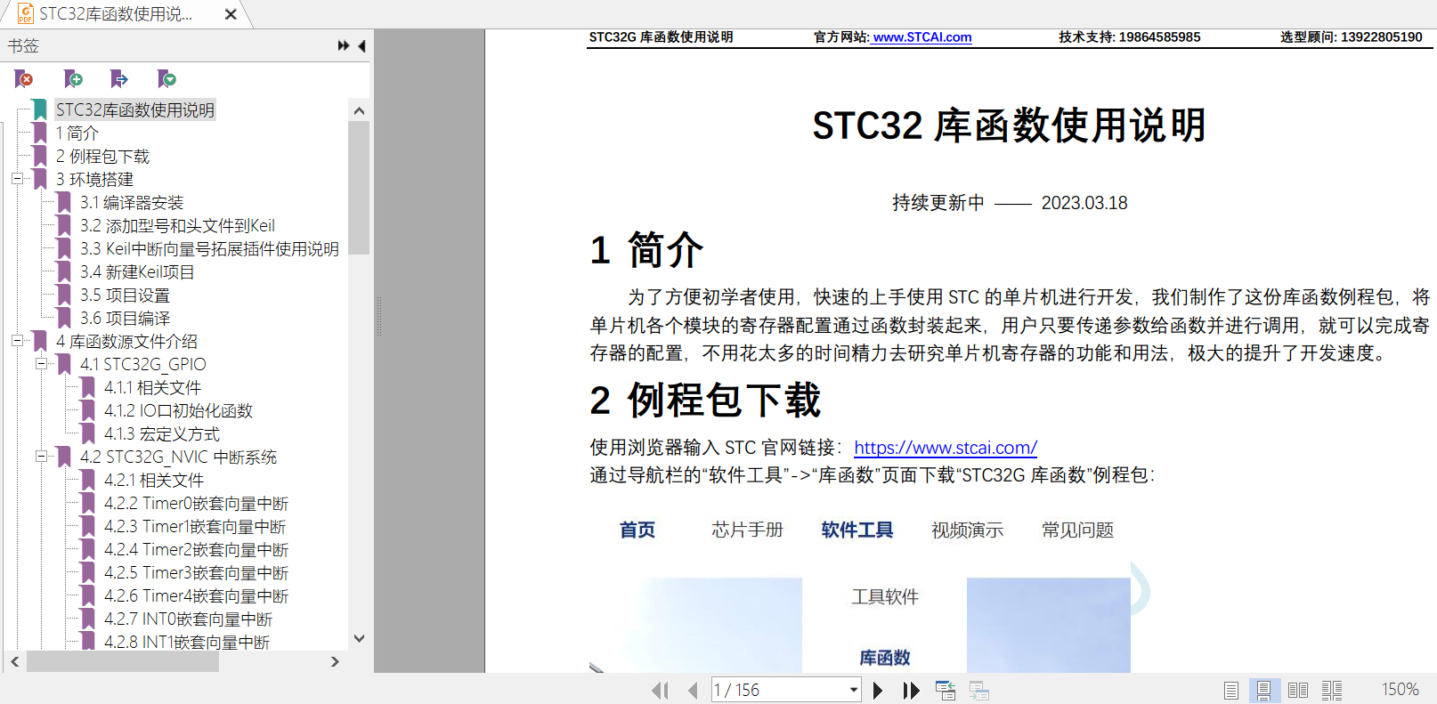Go to bookmark 4.1.2 IO口初始化函数
1437x704 pixels.
point(178,410)
